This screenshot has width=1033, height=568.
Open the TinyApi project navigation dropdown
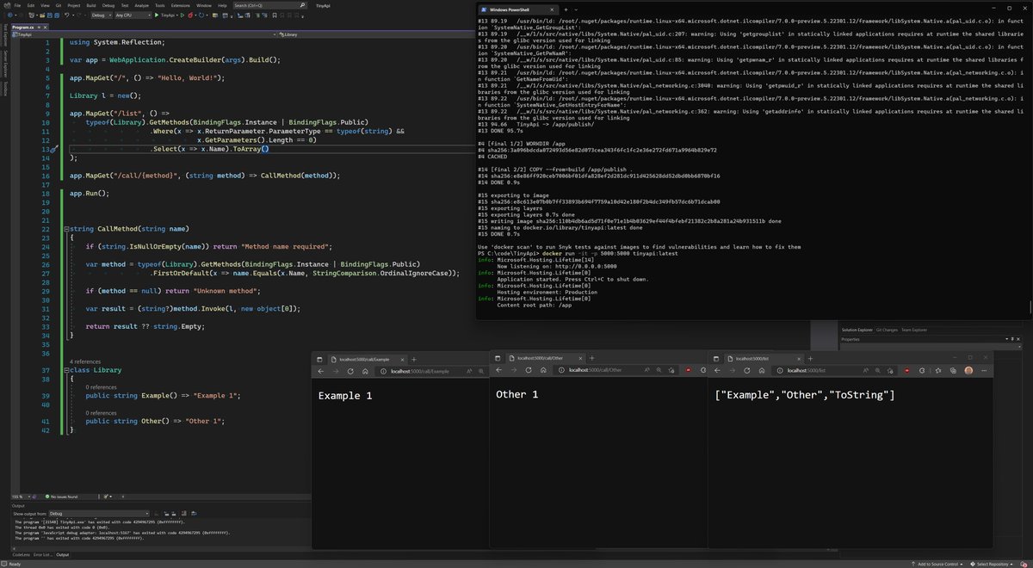(146, 34)
